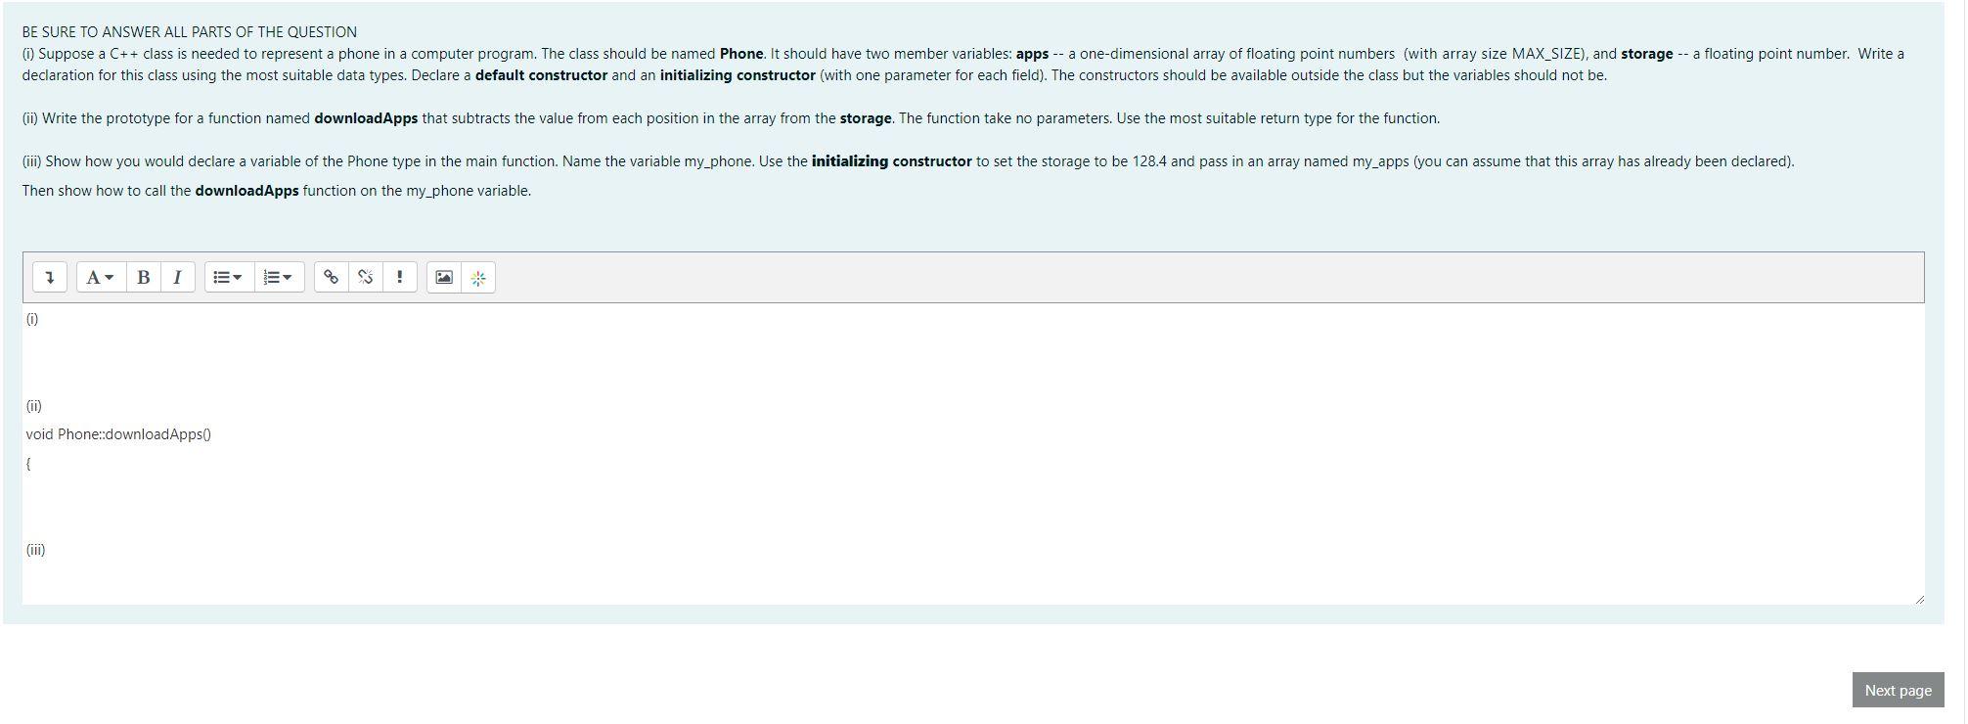Click the 'BE SURE TO ANSWER ALL PARTS' heading
This screenshot has height=724, width=1968.
pyautogui.click(x=190, y=32)
